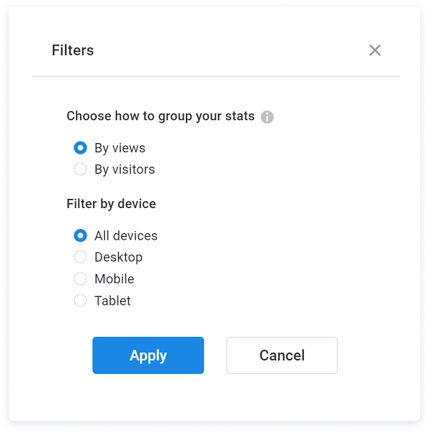
Task: Choose the Mobile radio circle
Action: click(80, 279)
